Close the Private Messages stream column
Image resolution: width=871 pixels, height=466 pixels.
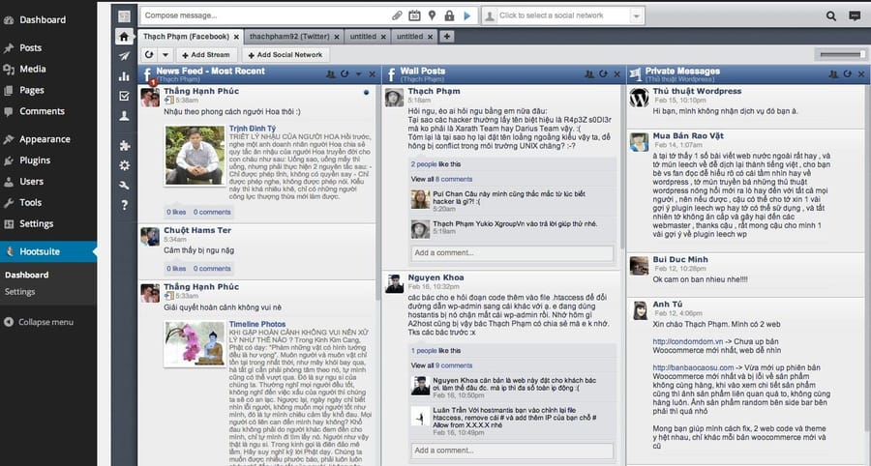tap(861, 73)
